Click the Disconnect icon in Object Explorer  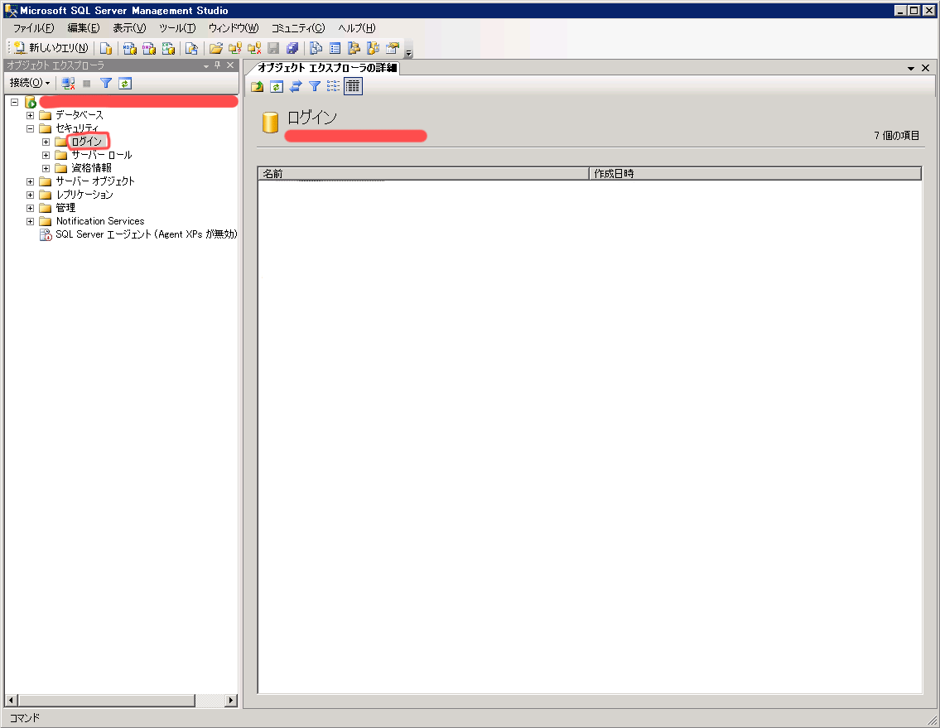[69, 84]
